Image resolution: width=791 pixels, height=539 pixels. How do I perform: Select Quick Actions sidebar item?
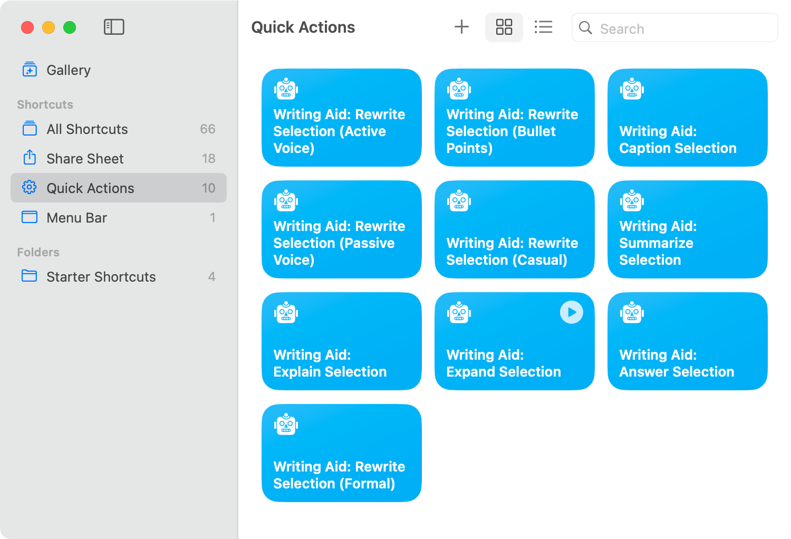pos(119,188)
